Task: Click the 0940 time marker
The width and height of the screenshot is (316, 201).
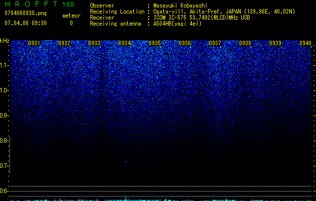Action: (x=305, y=43)
